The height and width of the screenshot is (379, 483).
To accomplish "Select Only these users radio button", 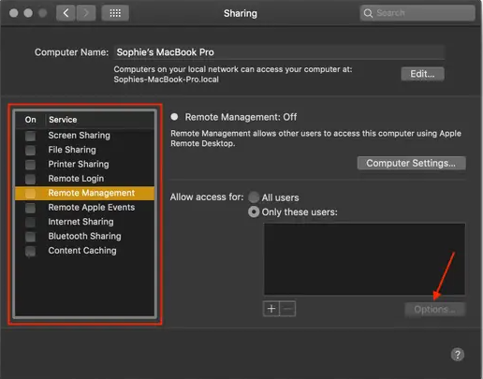I will [254, 212].
